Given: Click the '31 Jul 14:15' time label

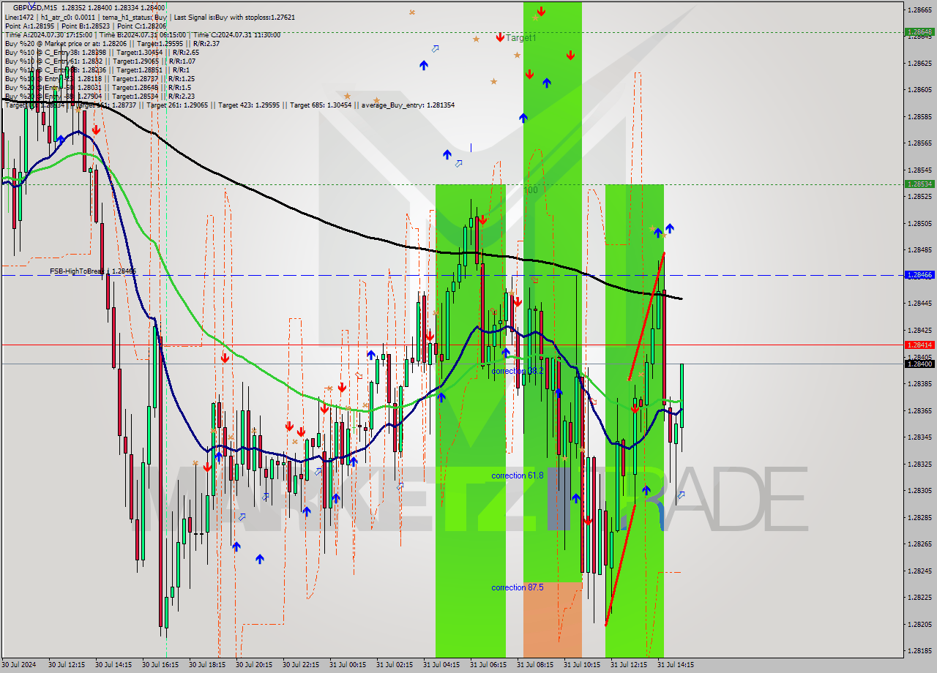Looking at the screenshot, I should click(676, 665).
